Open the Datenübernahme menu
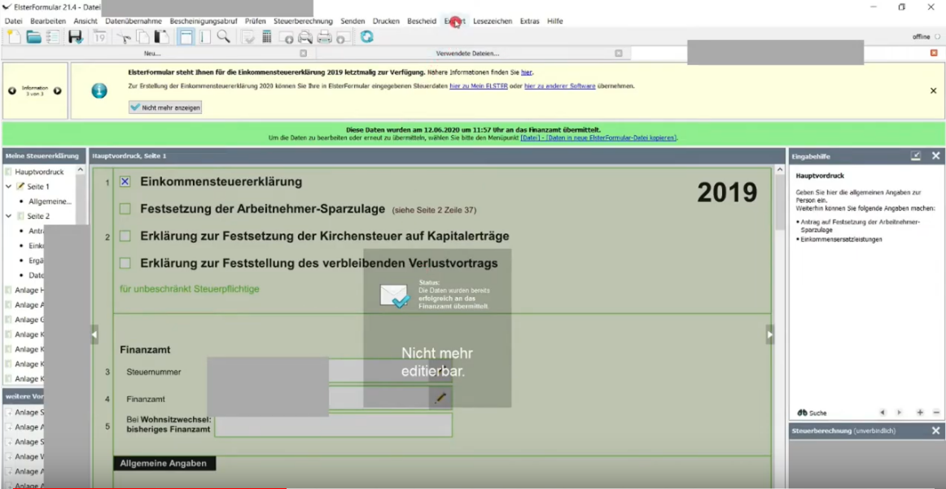The height and width of the screenshot is (489, 946). coord(134,21)
